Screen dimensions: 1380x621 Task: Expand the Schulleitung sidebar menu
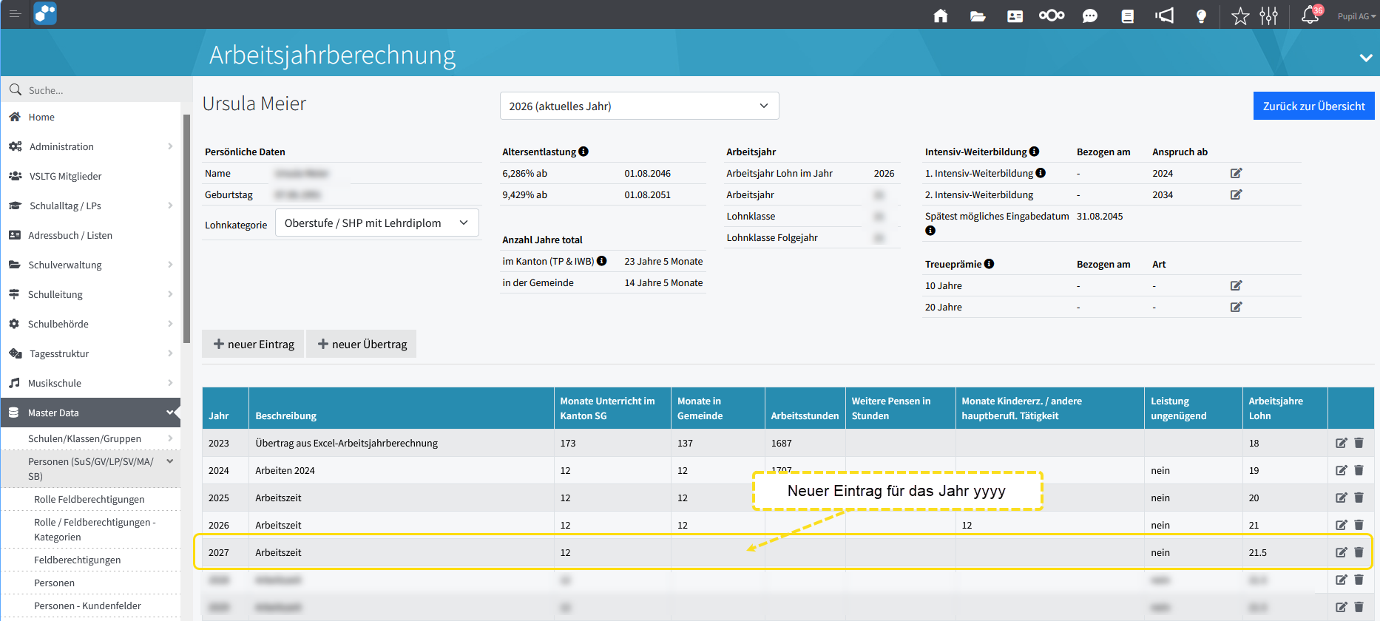91,294
